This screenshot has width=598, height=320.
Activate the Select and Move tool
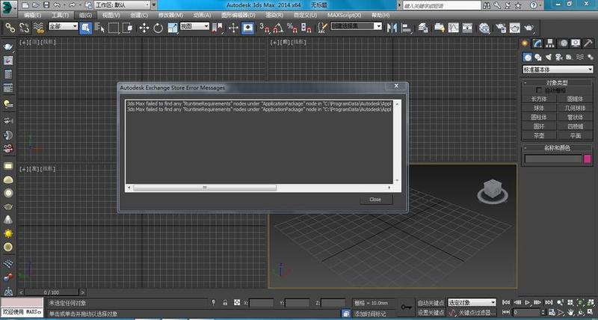tap(144, 28)
